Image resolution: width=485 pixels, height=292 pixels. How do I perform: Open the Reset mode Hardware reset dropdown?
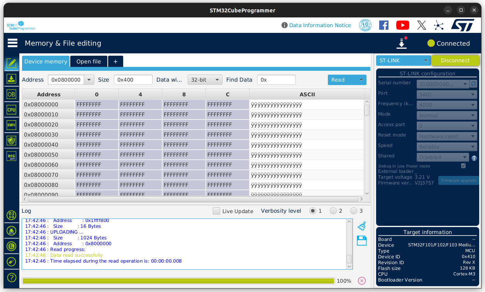[x=447, y=136]
